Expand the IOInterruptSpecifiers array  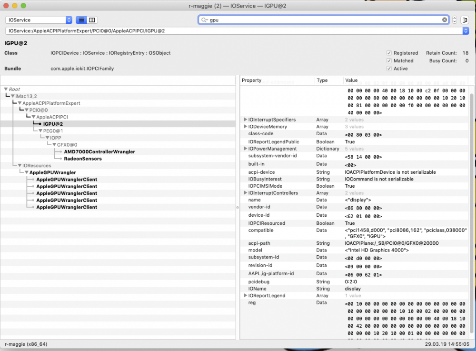click(x=245, y=120)
